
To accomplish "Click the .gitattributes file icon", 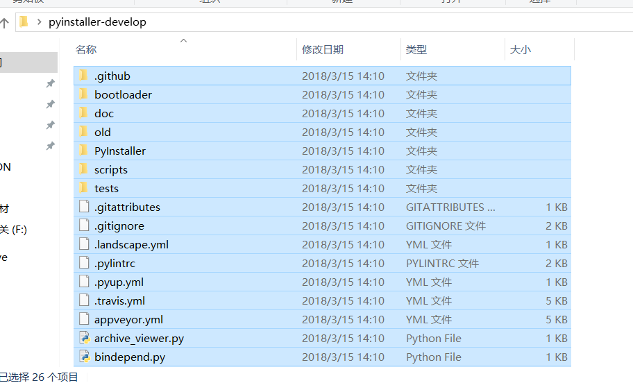I will [84, 207].
